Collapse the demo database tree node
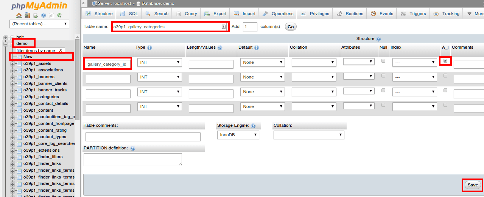 pos(5,44)
